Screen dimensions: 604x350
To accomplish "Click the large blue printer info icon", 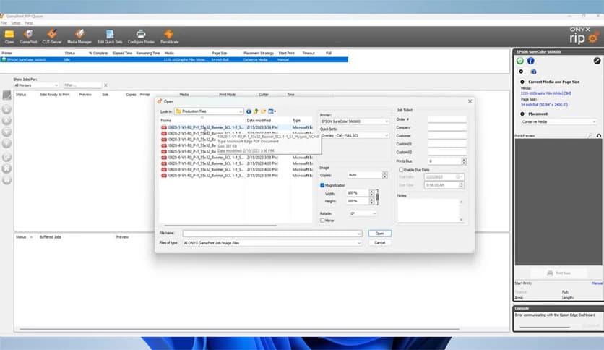I will [x=530, y=61].
